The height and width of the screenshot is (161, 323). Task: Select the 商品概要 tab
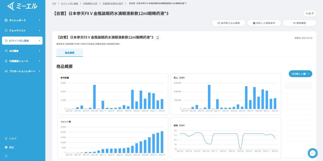point(70,53)
